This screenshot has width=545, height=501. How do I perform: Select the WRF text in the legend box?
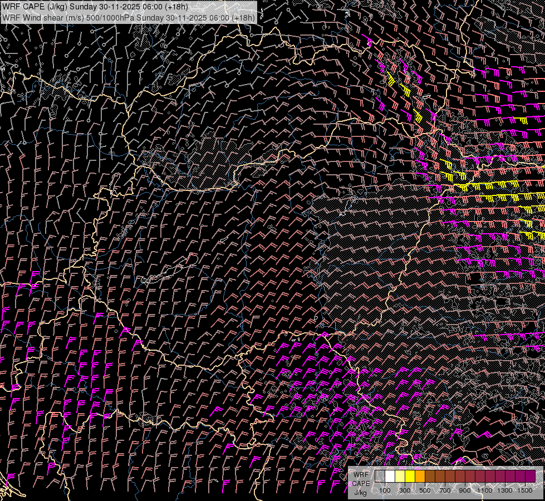tap(361, 475)
